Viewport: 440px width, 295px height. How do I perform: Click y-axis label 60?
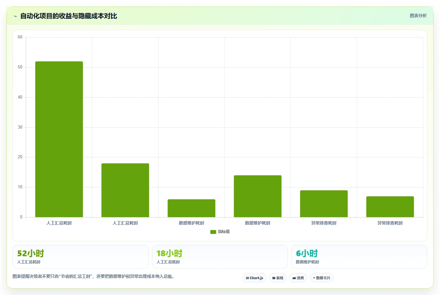(20, 37)
